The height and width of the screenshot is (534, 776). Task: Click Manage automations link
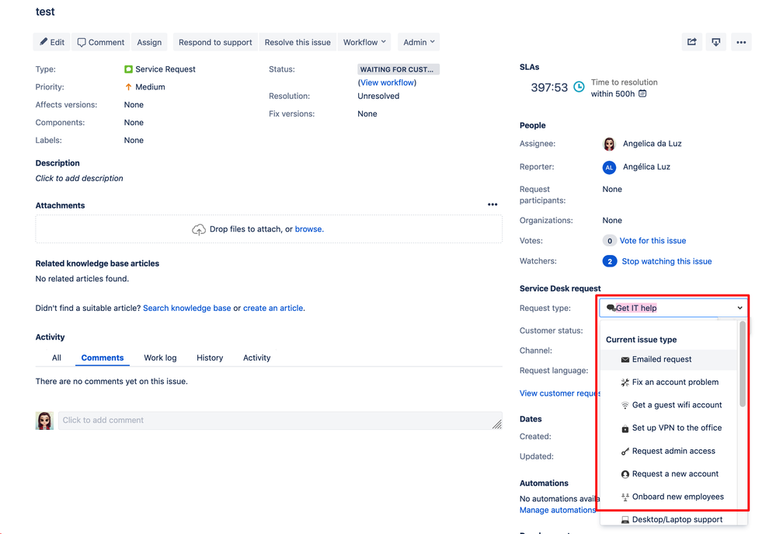pos(558,510)
